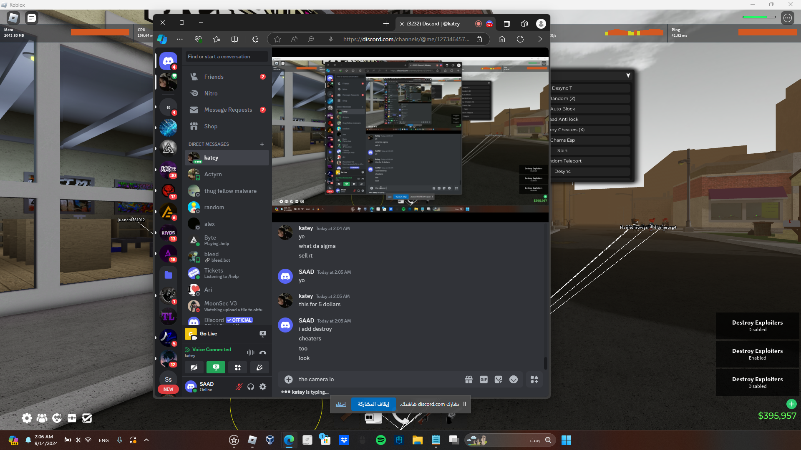Click the taskbar search box
The image size is (801, 450).
[x=510, y=440]
